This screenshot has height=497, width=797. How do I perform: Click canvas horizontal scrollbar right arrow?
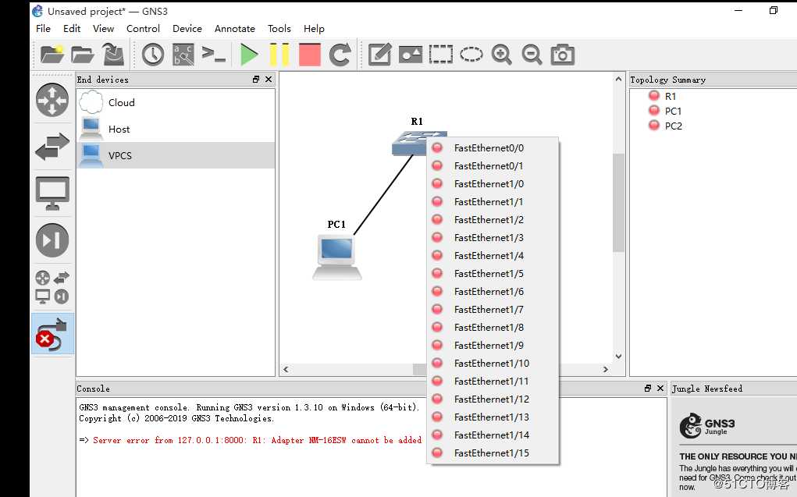606,370
